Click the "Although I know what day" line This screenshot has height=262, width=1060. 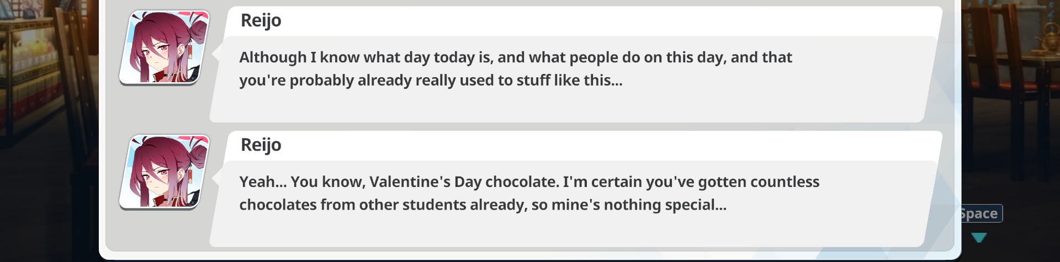(515, 57)
